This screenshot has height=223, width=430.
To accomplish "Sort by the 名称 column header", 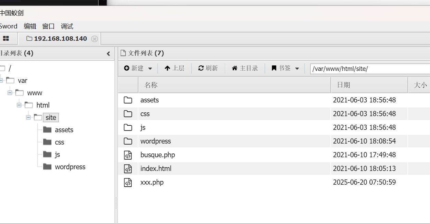I will pyautogui.click(x=234, y=85).
